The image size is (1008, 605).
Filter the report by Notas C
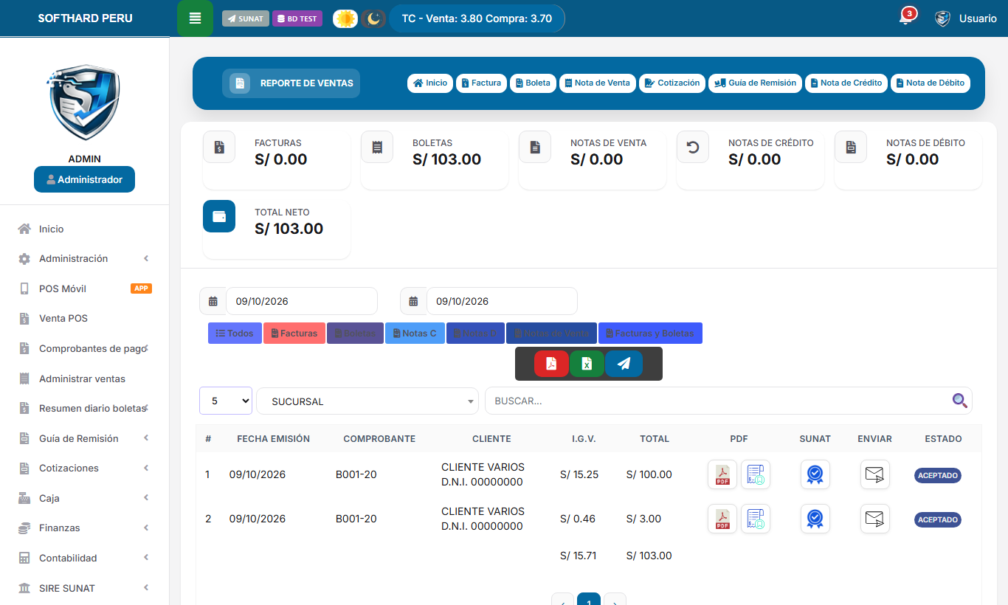(415, 333)
